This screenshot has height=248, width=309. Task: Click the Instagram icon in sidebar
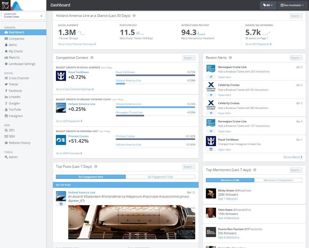[6, 116]
